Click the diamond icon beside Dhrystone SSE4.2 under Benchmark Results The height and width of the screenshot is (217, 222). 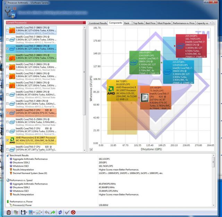(11, 162)
